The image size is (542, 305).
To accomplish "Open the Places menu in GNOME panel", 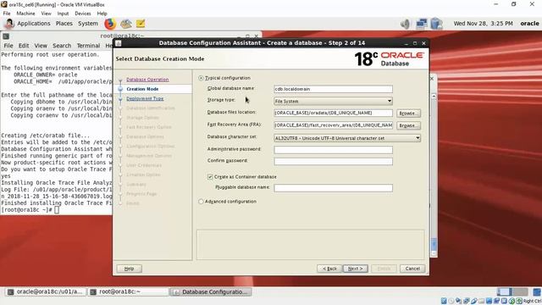I will pos(64,24).
